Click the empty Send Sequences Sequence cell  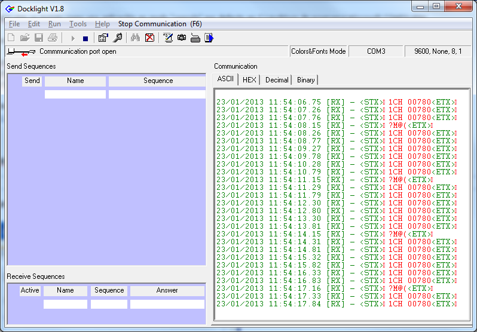pos(157,94)
